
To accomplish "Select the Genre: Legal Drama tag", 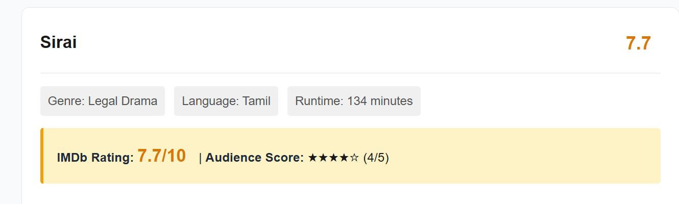I will tap(103, 101).
